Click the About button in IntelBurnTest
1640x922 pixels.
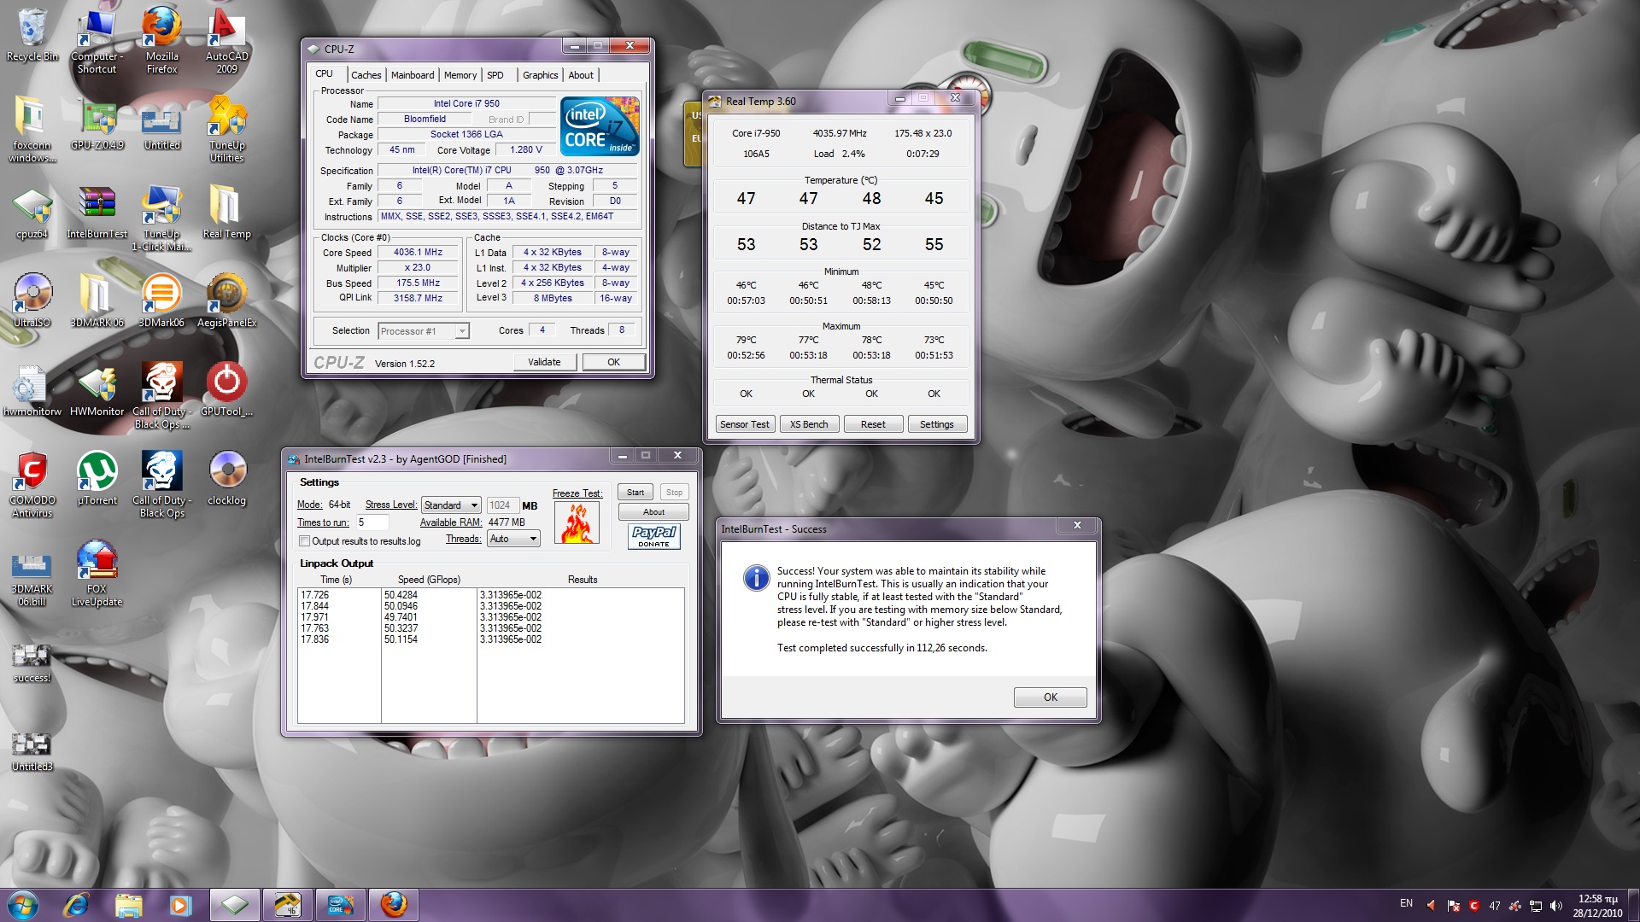point(653,512)
